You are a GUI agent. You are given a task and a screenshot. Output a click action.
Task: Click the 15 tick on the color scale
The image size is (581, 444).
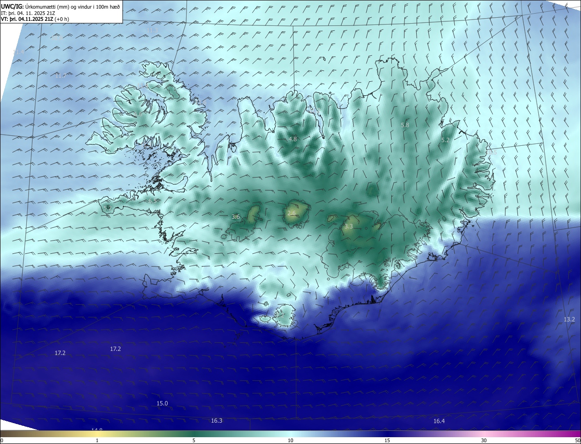click(x=387, y=440)
